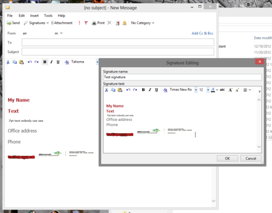272x213 pixels.
Task: Toggle Bold in signature editor toolbar
Action: tap(143, 90)
